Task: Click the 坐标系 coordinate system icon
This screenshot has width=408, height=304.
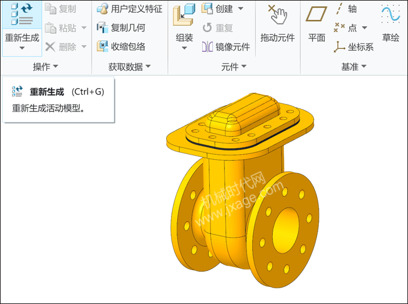Action: click(x=339, y=47)
